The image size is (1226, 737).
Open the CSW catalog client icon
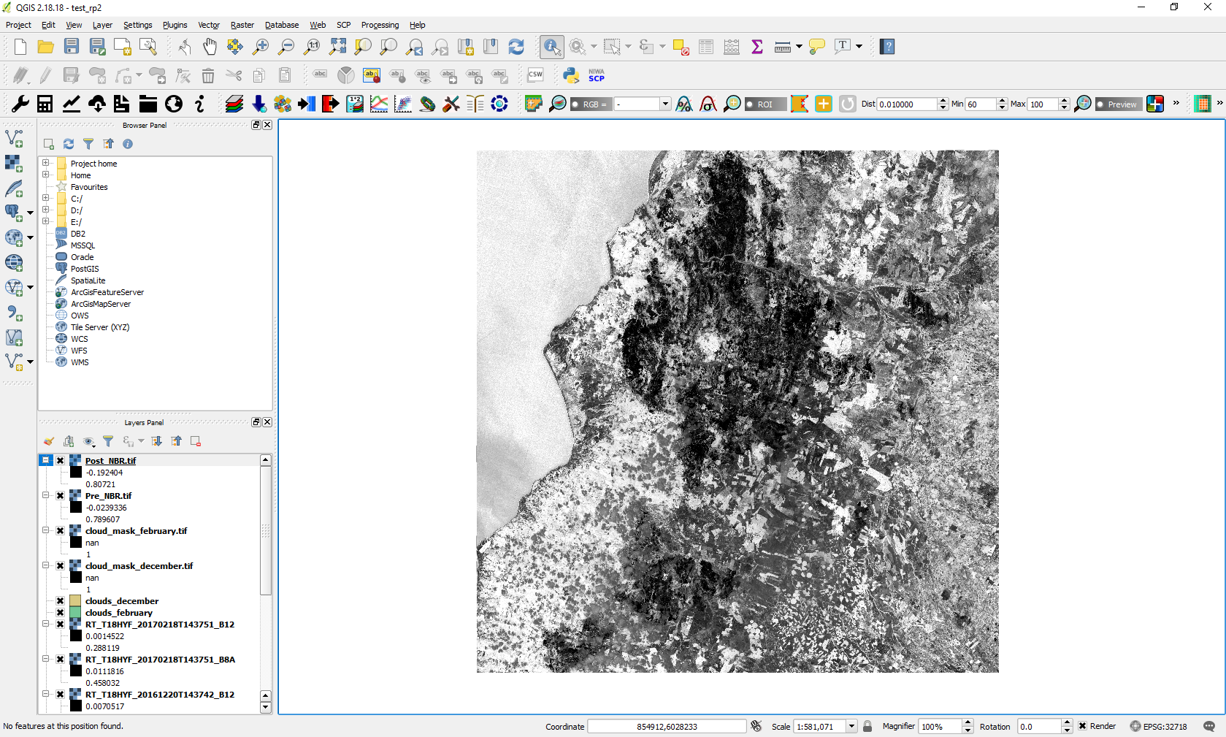coord(535,75)
